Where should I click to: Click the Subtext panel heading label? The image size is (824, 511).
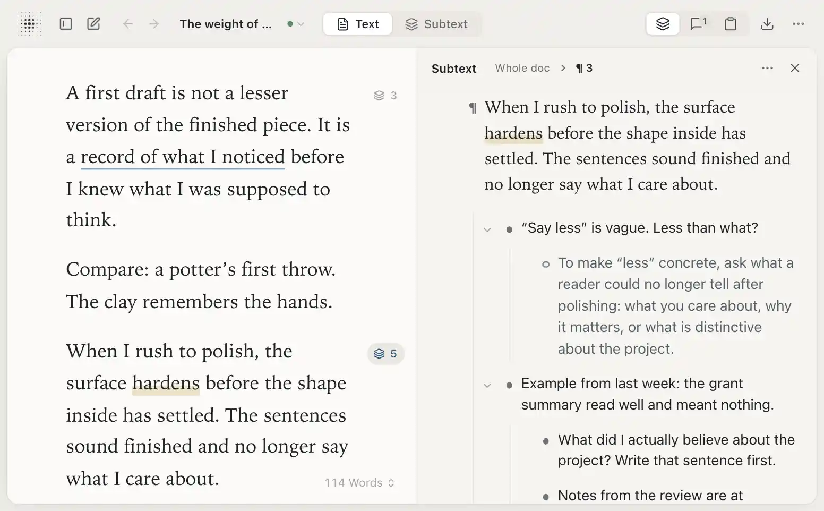[454, 69]
